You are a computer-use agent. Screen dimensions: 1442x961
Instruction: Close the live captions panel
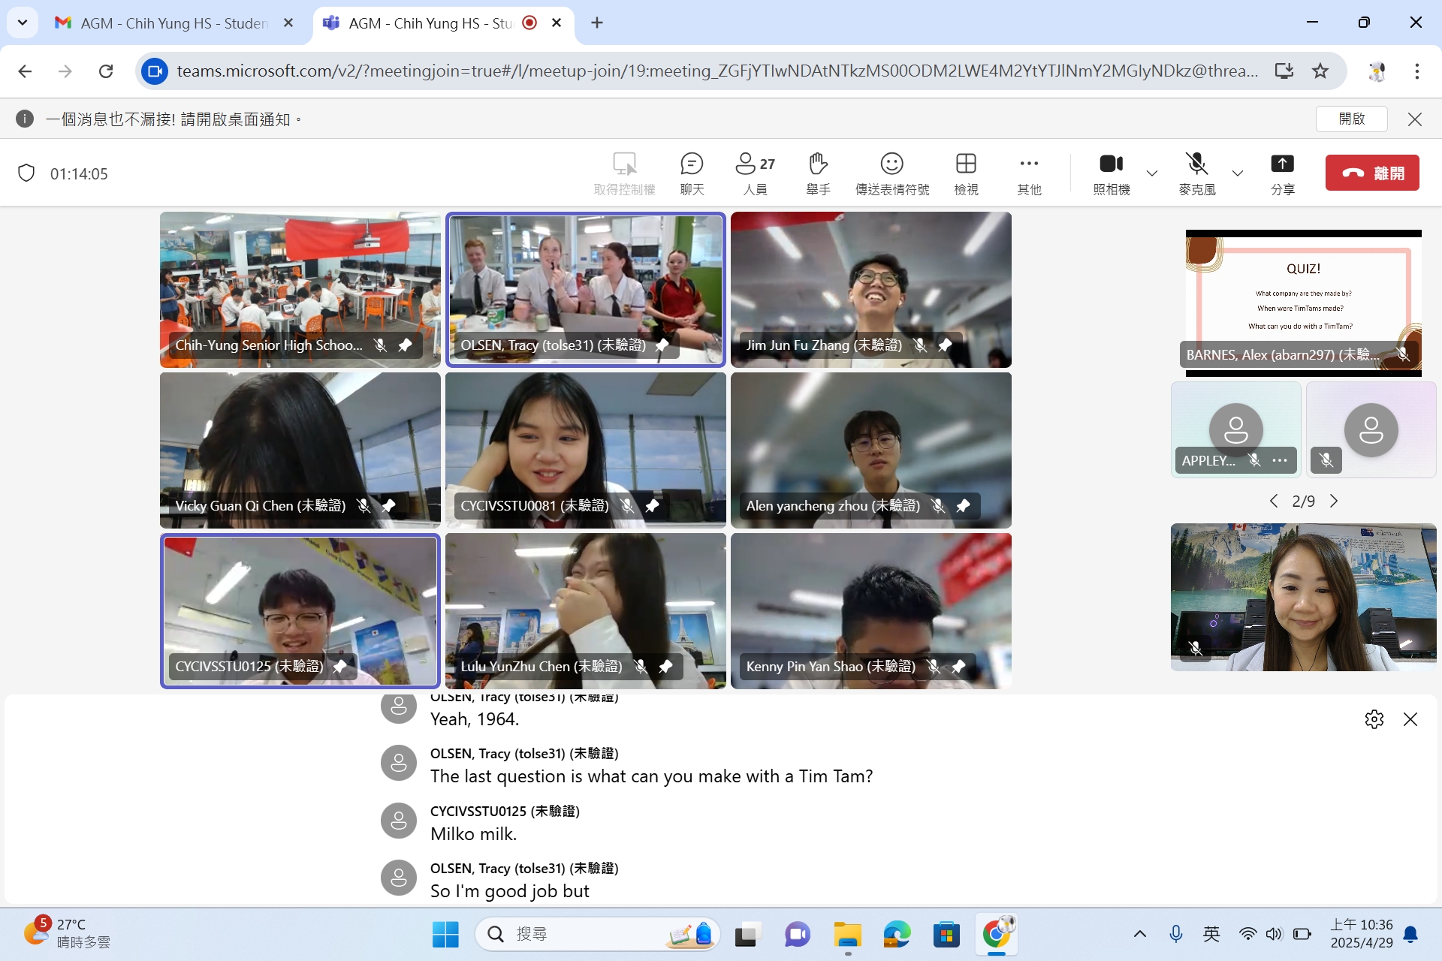[1410, 719]
